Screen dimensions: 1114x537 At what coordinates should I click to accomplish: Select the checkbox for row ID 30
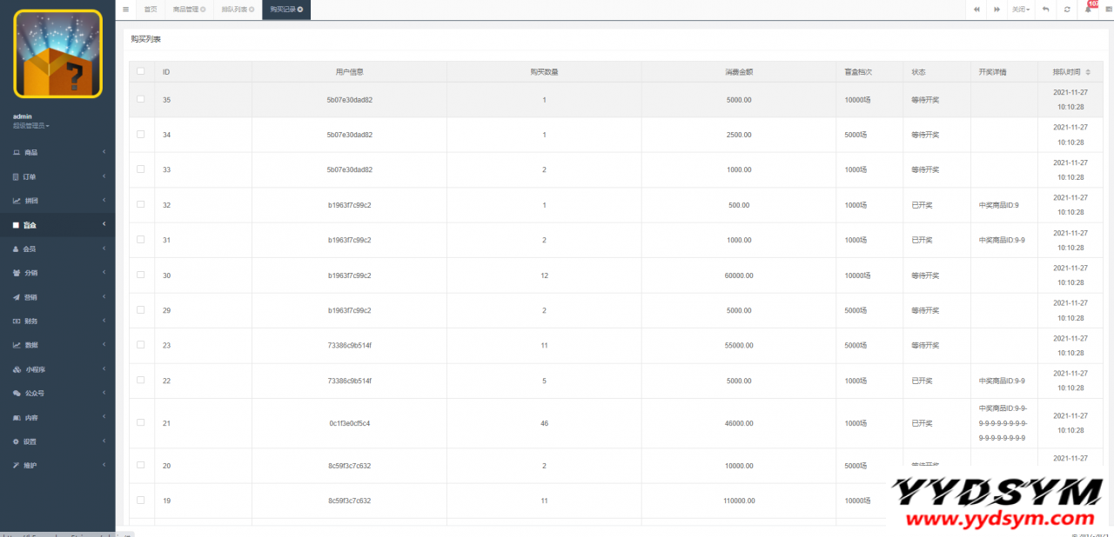tap(141, 275)
